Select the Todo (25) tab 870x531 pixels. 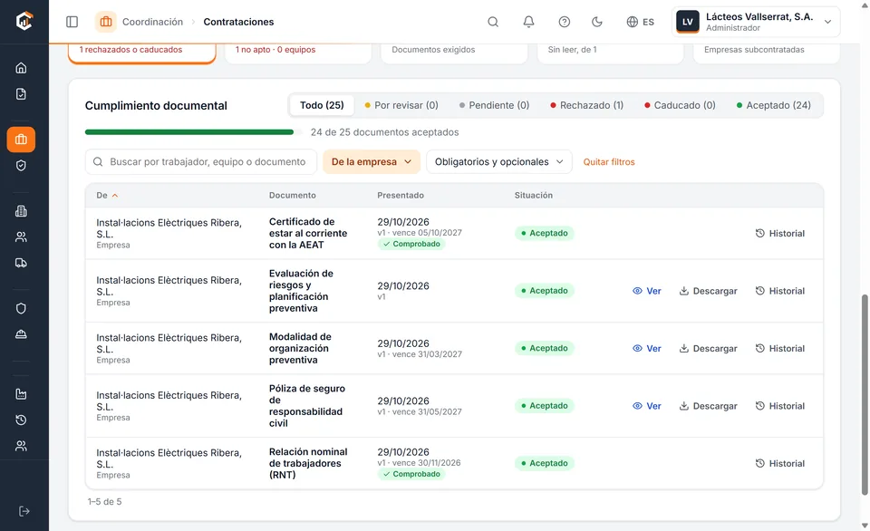tap(322, 105)
